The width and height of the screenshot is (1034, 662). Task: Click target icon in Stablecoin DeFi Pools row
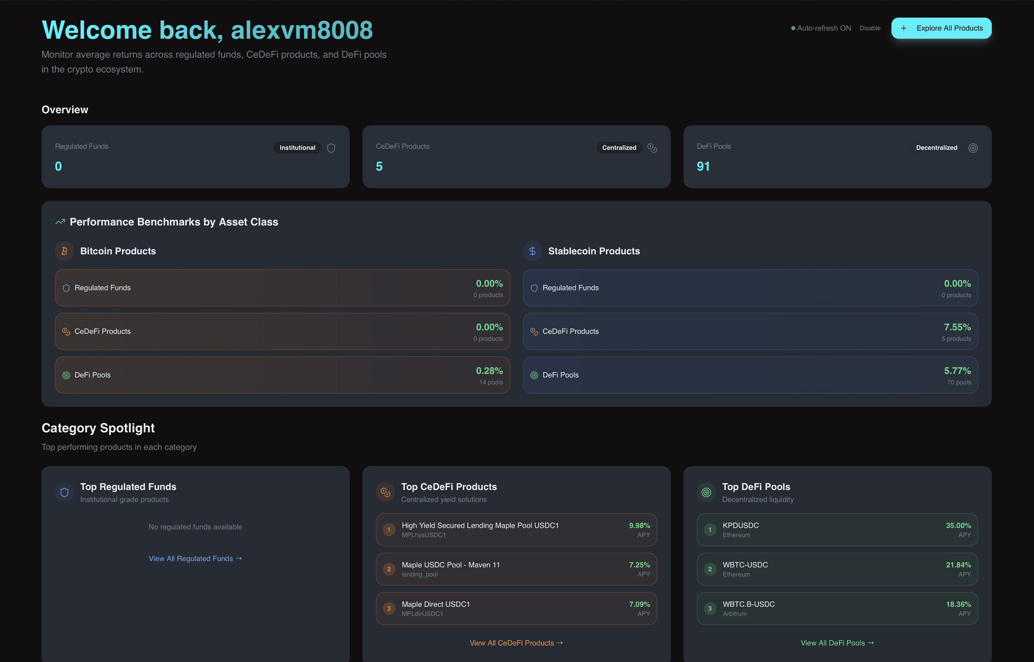point(534,375)
